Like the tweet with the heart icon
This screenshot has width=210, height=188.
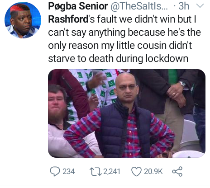[x=136, y=172]
